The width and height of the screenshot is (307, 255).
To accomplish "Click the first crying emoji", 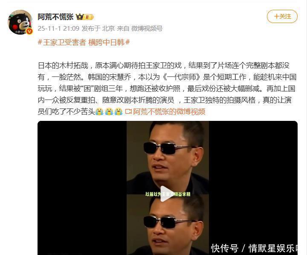I will 99,111.
